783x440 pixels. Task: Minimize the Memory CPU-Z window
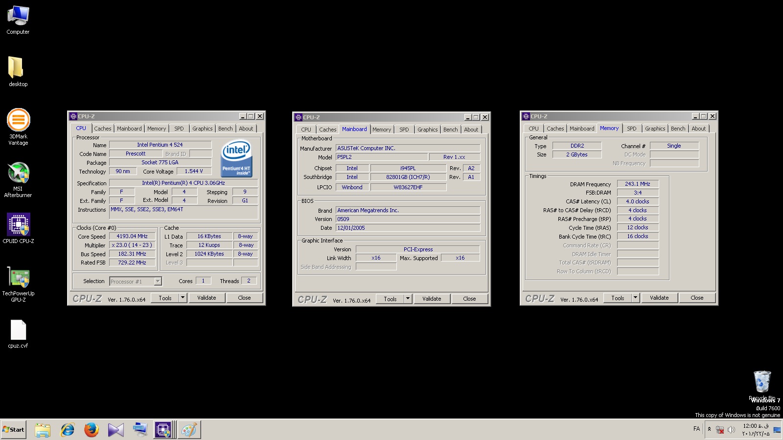(695, 116)
